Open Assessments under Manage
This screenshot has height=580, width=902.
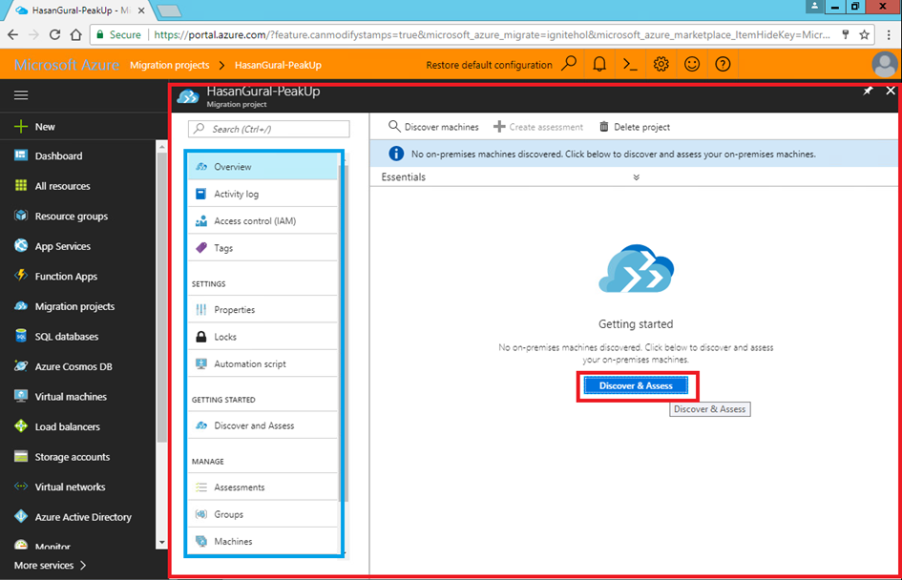pos(262,487)
